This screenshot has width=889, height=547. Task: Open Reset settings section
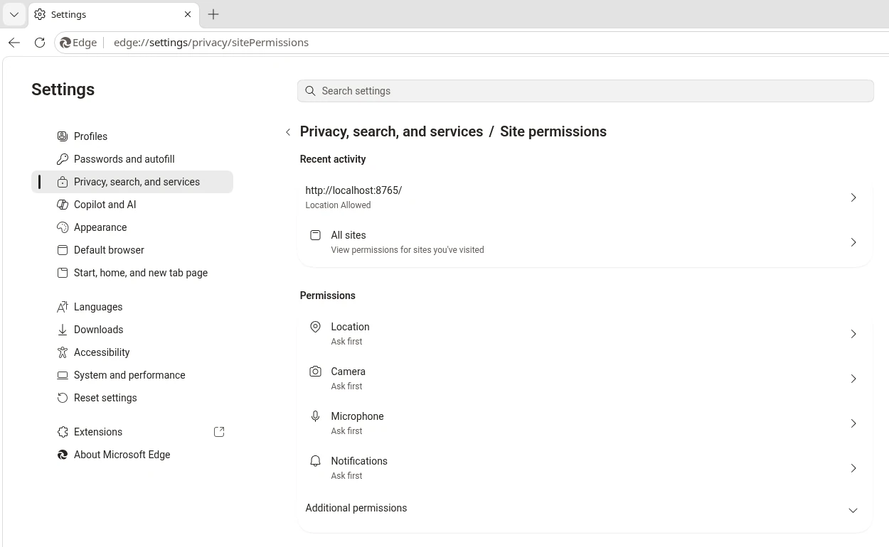pyautogui.click(x=132, y=398)
